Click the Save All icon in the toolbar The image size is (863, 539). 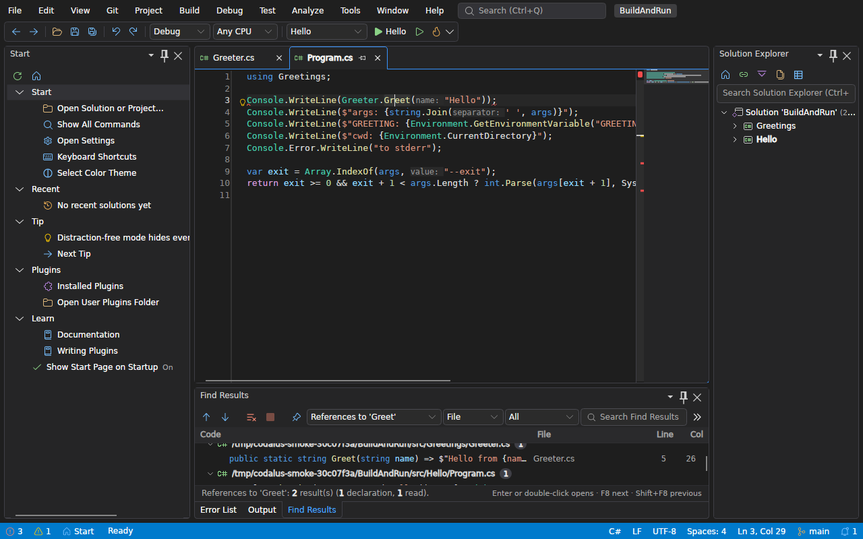click(x=92, y=32)
